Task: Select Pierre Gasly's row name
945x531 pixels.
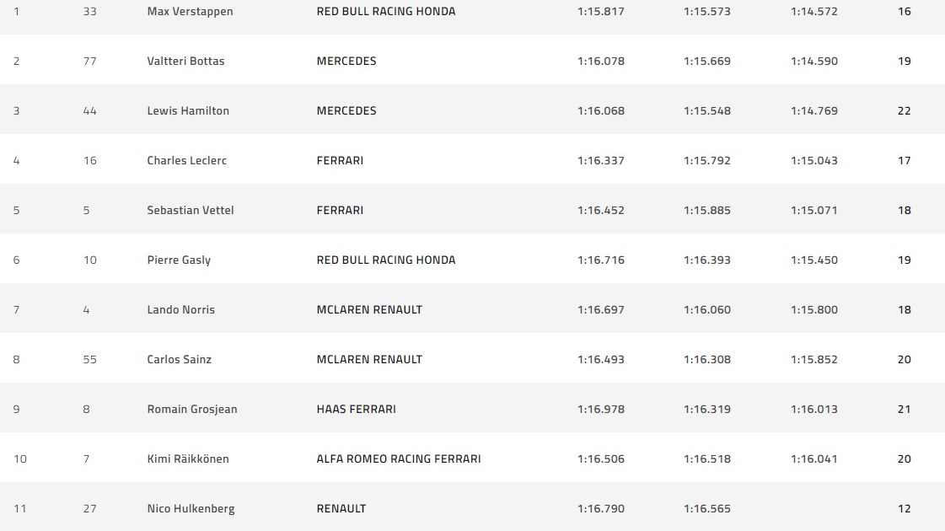Action: tap(179, 260)
